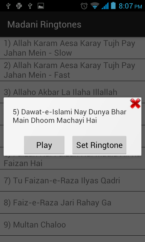Select Multan Chaloo ringtone
The width and height of the screenshot is (145, 242).
72,224
